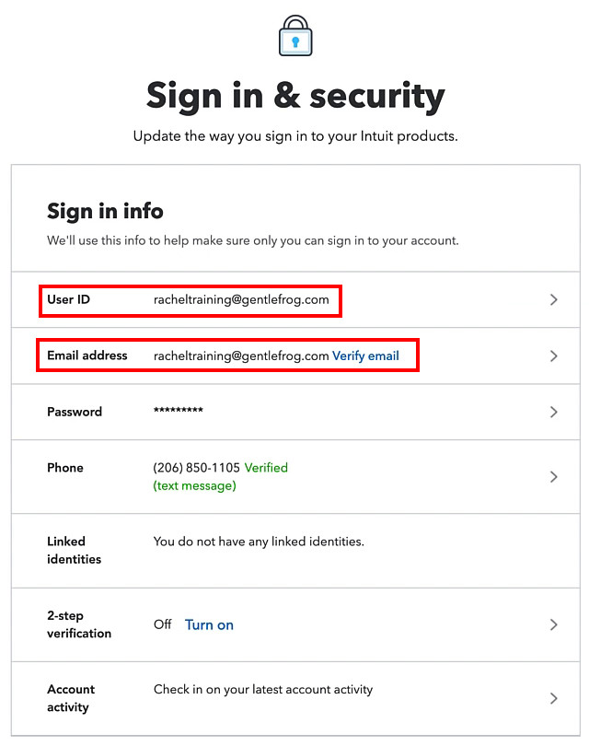Click the phone number (206) 850-1105

click(x=196, y=468)
